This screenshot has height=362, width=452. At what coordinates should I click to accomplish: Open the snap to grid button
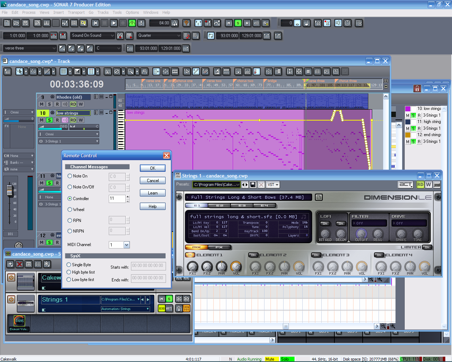pos(63,71)
